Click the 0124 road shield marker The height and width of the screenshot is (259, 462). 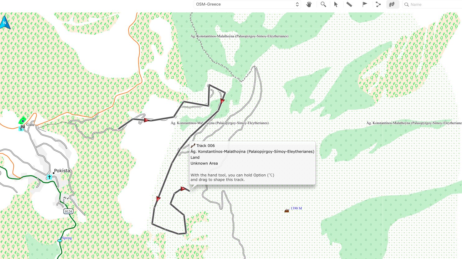click(68, 211)
